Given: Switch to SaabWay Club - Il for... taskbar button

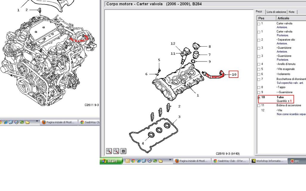Looking at the screenshot, I should [x=230, y=161].
